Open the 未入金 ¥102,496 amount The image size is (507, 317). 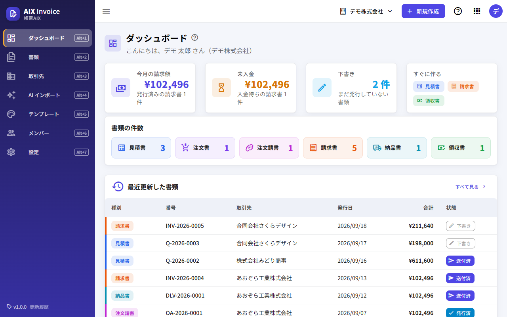(x=267, y=84)
